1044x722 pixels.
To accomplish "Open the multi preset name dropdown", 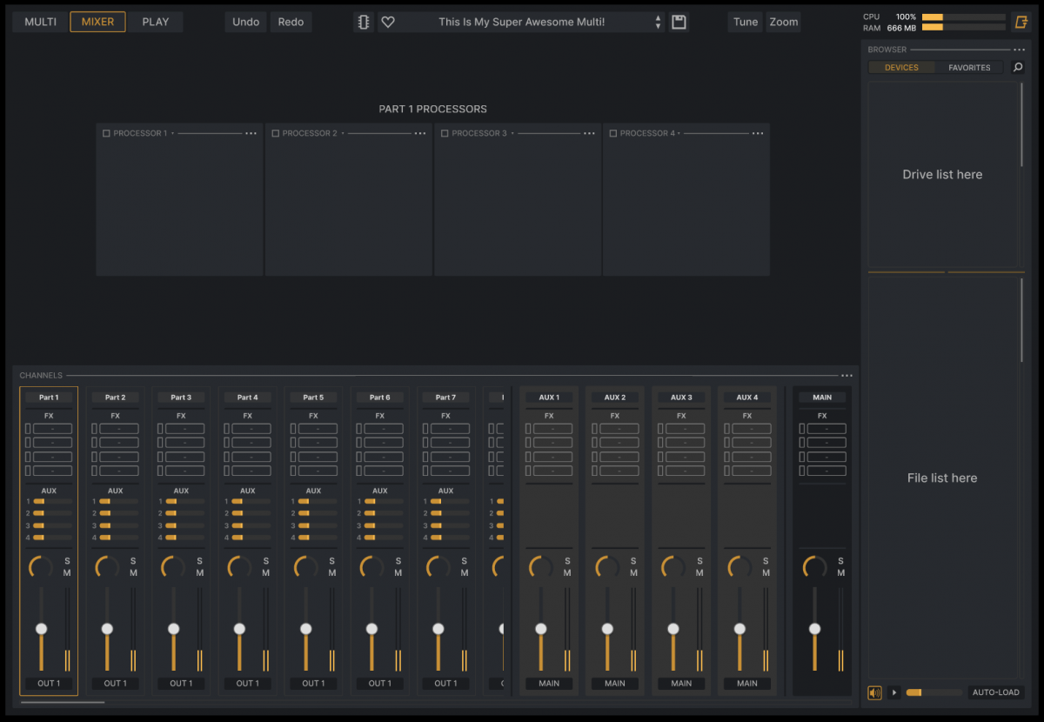I will pyautogui.click(x=521, y=23).
